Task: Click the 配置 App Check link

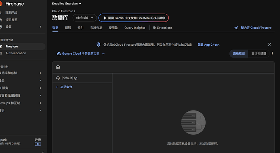Action: [x=209, y=45]
